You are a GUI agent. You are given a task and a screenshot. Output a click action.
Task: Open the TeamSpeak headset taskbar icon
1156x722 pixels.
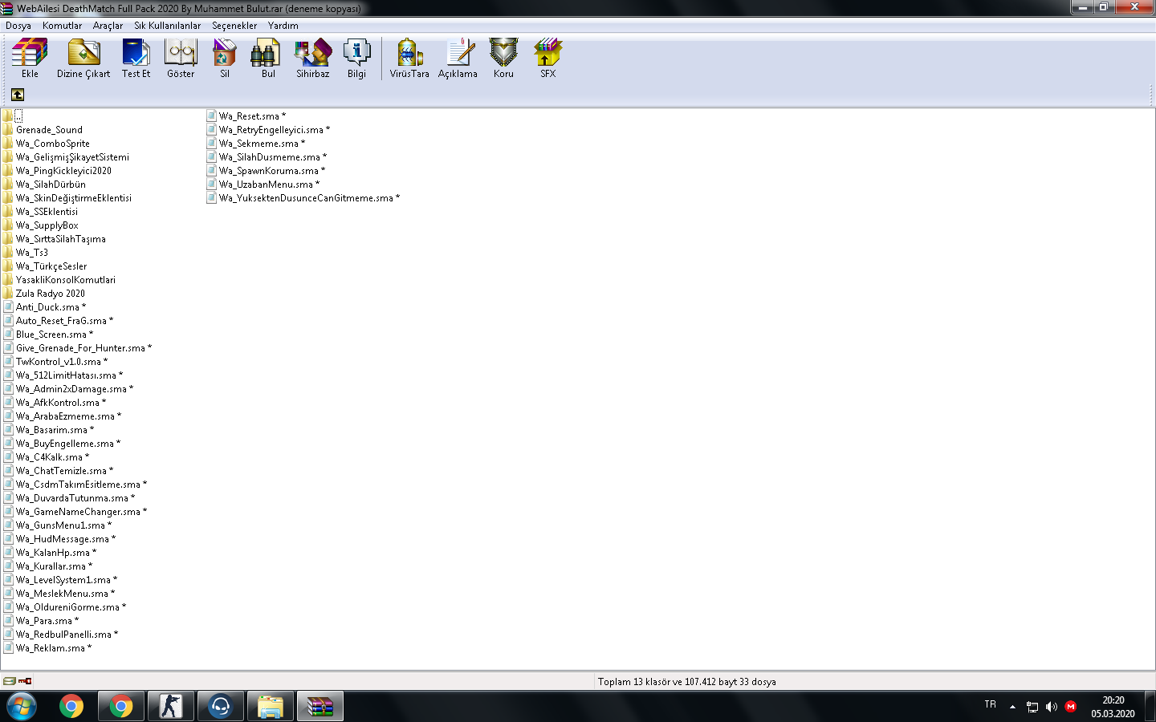pos(220,707)
